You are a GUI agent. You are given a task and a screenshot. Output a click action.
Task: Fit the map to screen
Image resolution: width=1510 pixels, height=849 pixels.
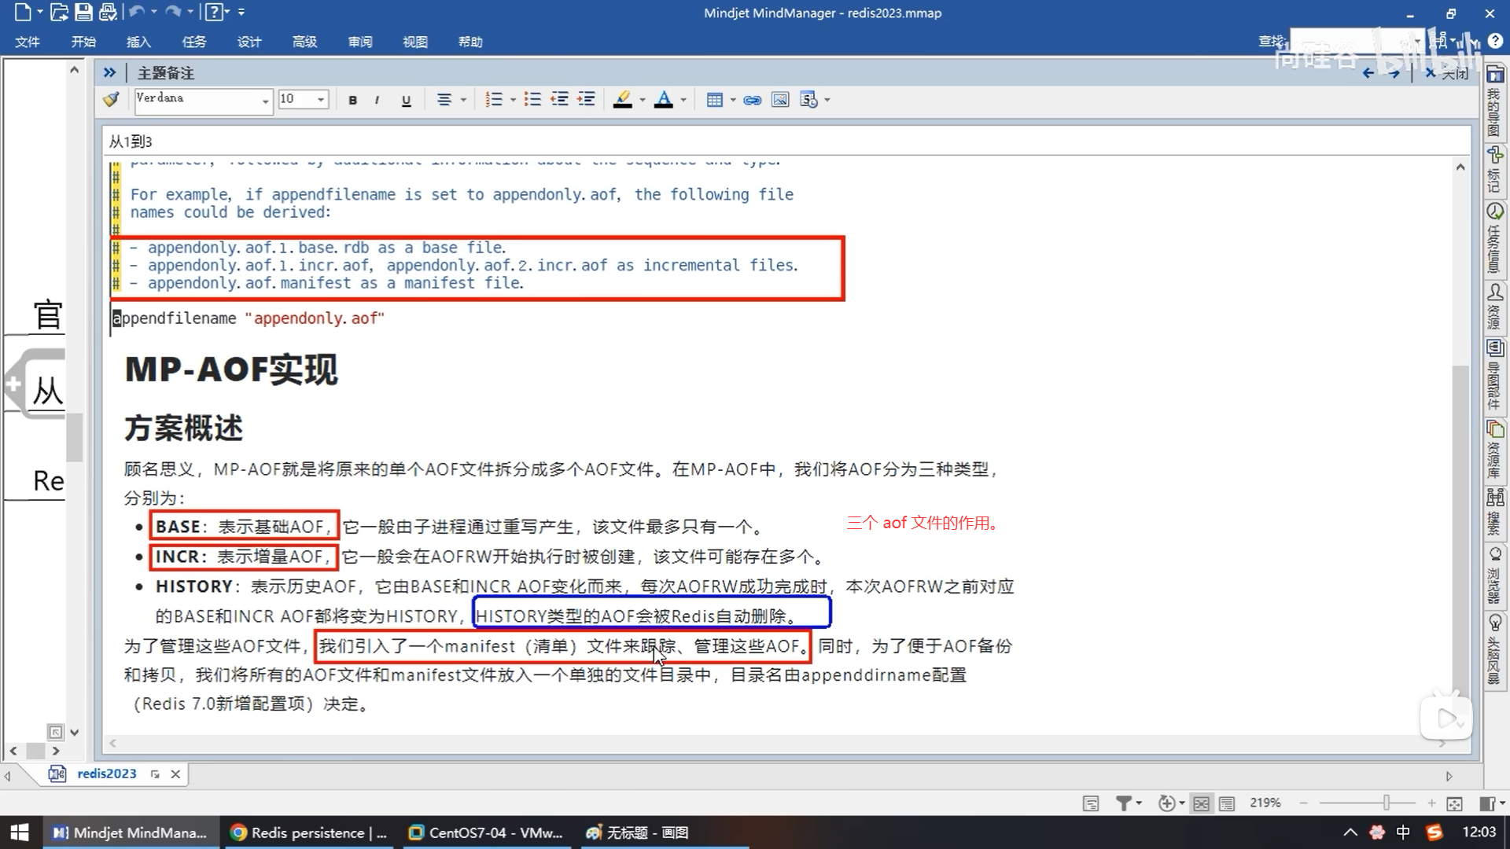click(x=1454, y=803)
